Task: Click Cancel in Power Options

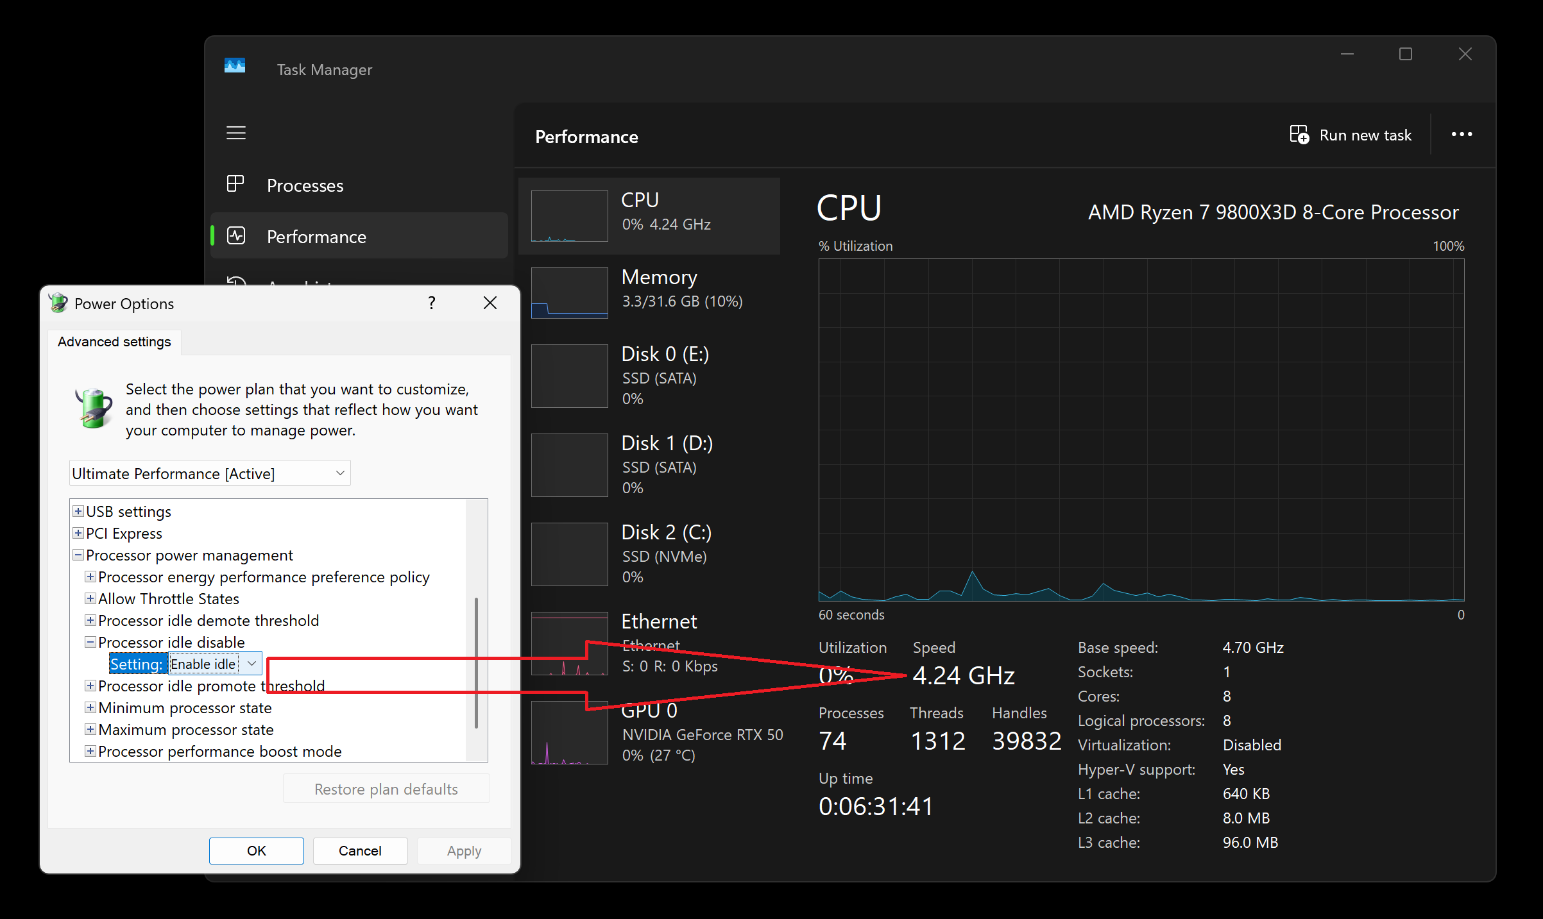Action: 360,850
